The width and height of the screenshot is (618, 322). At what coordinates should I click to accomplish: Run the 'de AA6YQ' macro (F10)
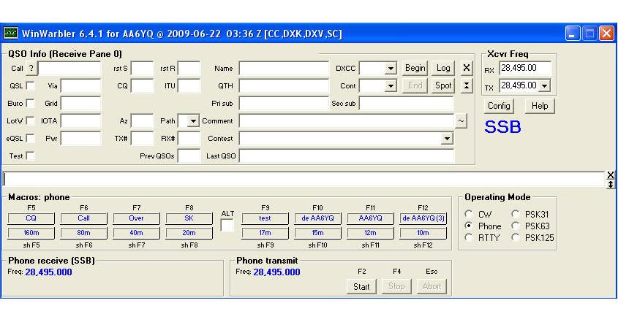(x=317, y=218)
